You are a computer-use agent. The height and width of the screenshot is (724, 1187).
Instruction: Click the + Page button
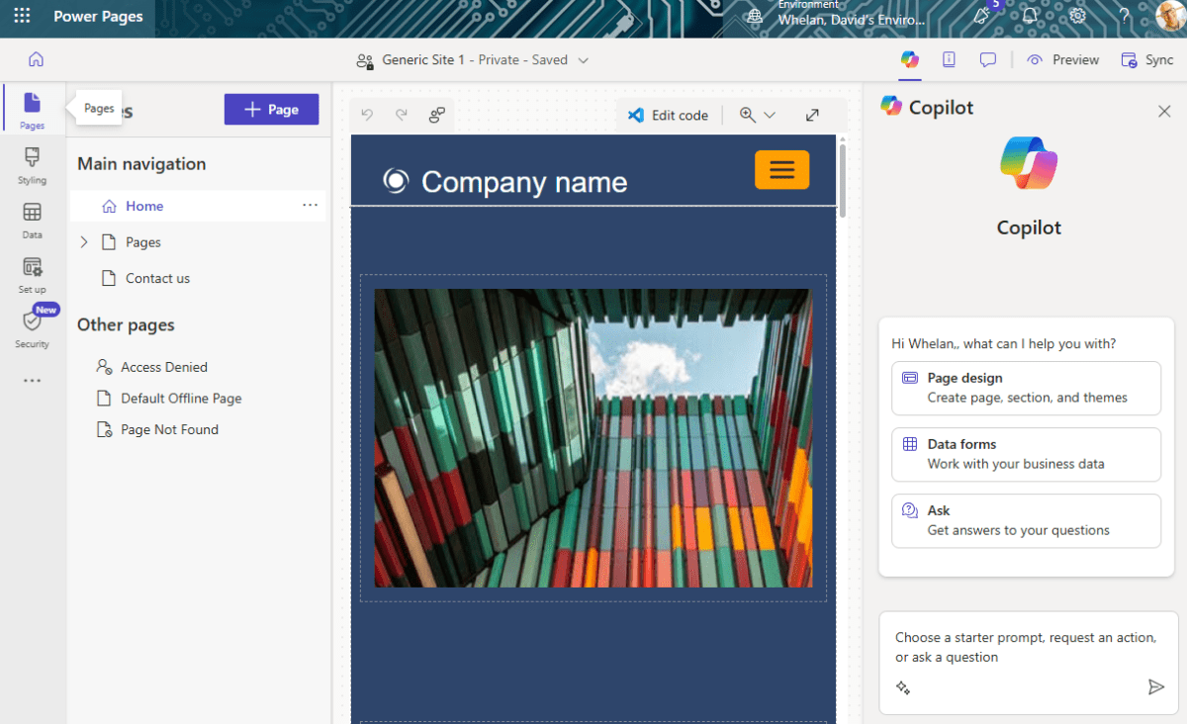tap(271, 110)
